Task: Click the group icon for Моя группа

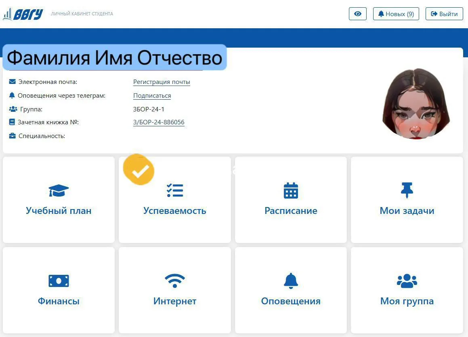Action: point(407,280)
